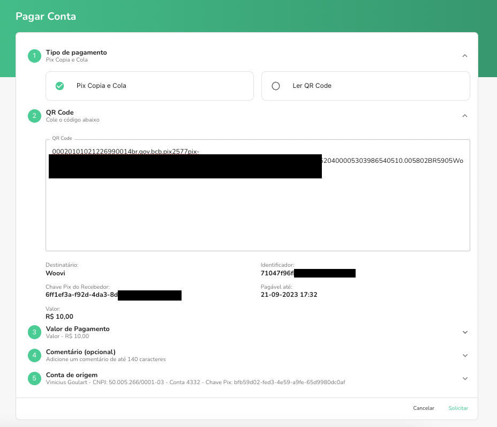Expand the Conta de origem chevron
This screenshot has height=427, width=497.
point(465,378)
